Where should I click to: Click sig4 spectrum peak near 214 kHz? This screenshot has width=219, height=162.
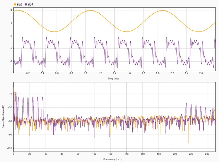(186, 103)
